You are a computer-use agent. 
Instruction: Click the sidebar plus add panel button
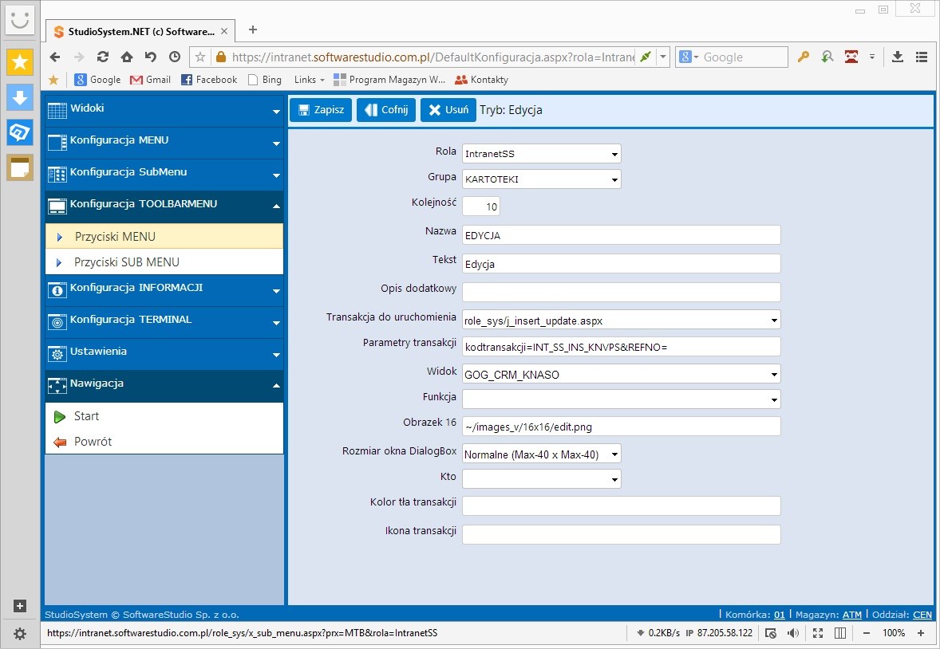coord(20,606)
